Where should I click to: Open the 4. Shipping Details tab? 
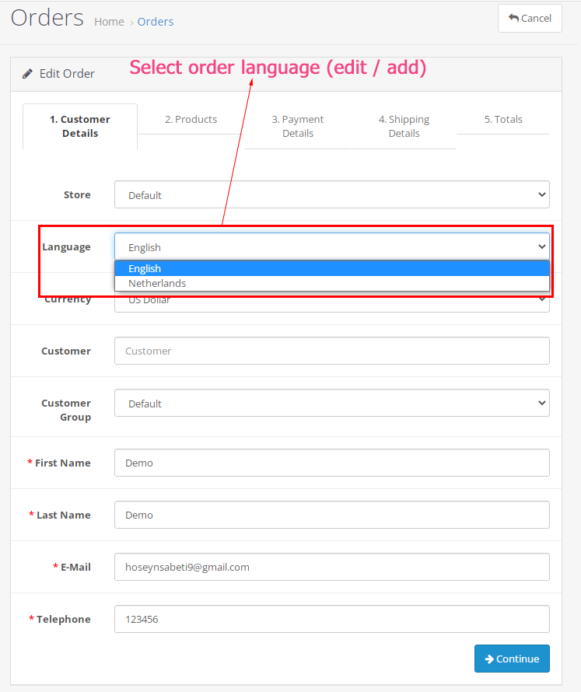404,126
